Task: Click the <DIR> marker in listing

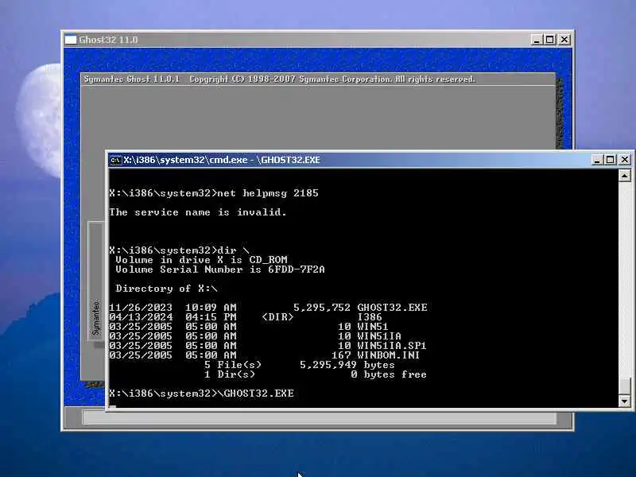Action: [277, 316]
